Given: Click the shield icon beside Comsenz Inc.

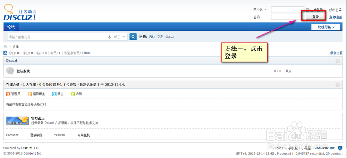Looking at the screenshot, I should [x=340, y=148].
